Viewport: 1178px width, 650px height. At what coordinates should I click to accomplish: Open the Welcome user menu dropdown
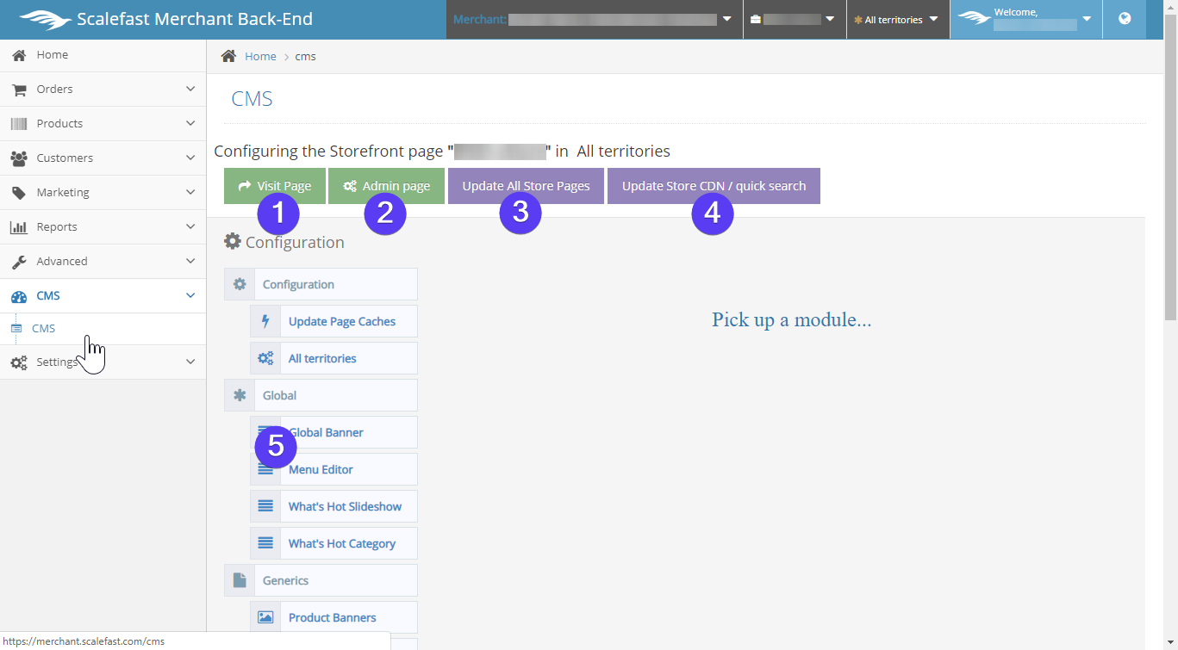pos(1025,19)
